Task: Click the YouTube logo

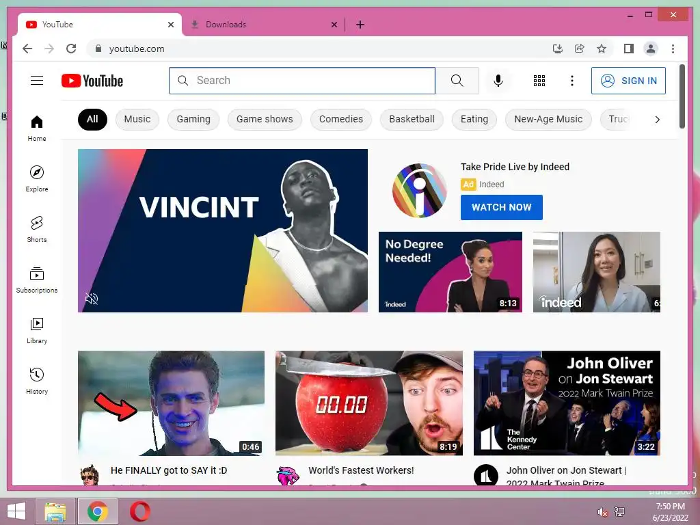Action: (x=92, y=81)
